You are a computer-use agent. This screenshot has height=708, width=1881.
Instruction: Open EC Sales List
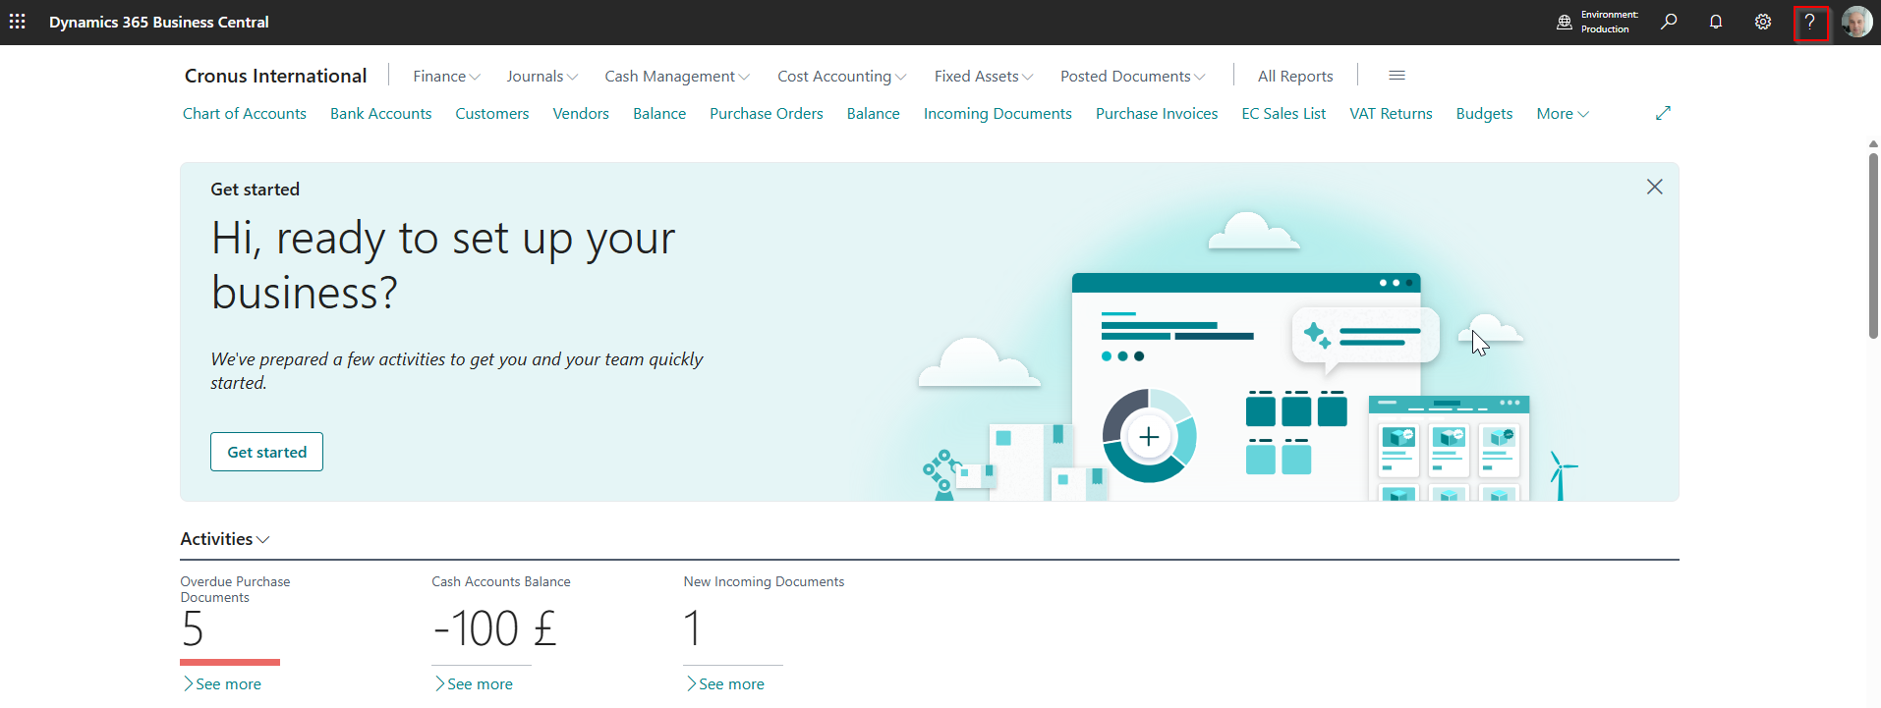click(x=1283, y=114)
